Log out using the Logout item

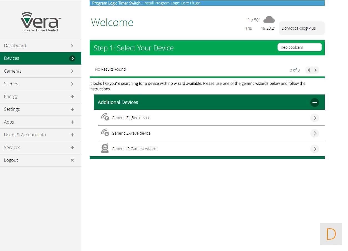pos(41,160)
